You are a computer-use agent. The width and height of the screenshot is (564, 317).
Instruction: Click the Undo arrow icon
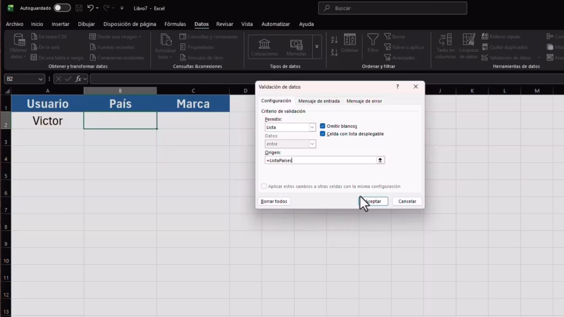90,8
